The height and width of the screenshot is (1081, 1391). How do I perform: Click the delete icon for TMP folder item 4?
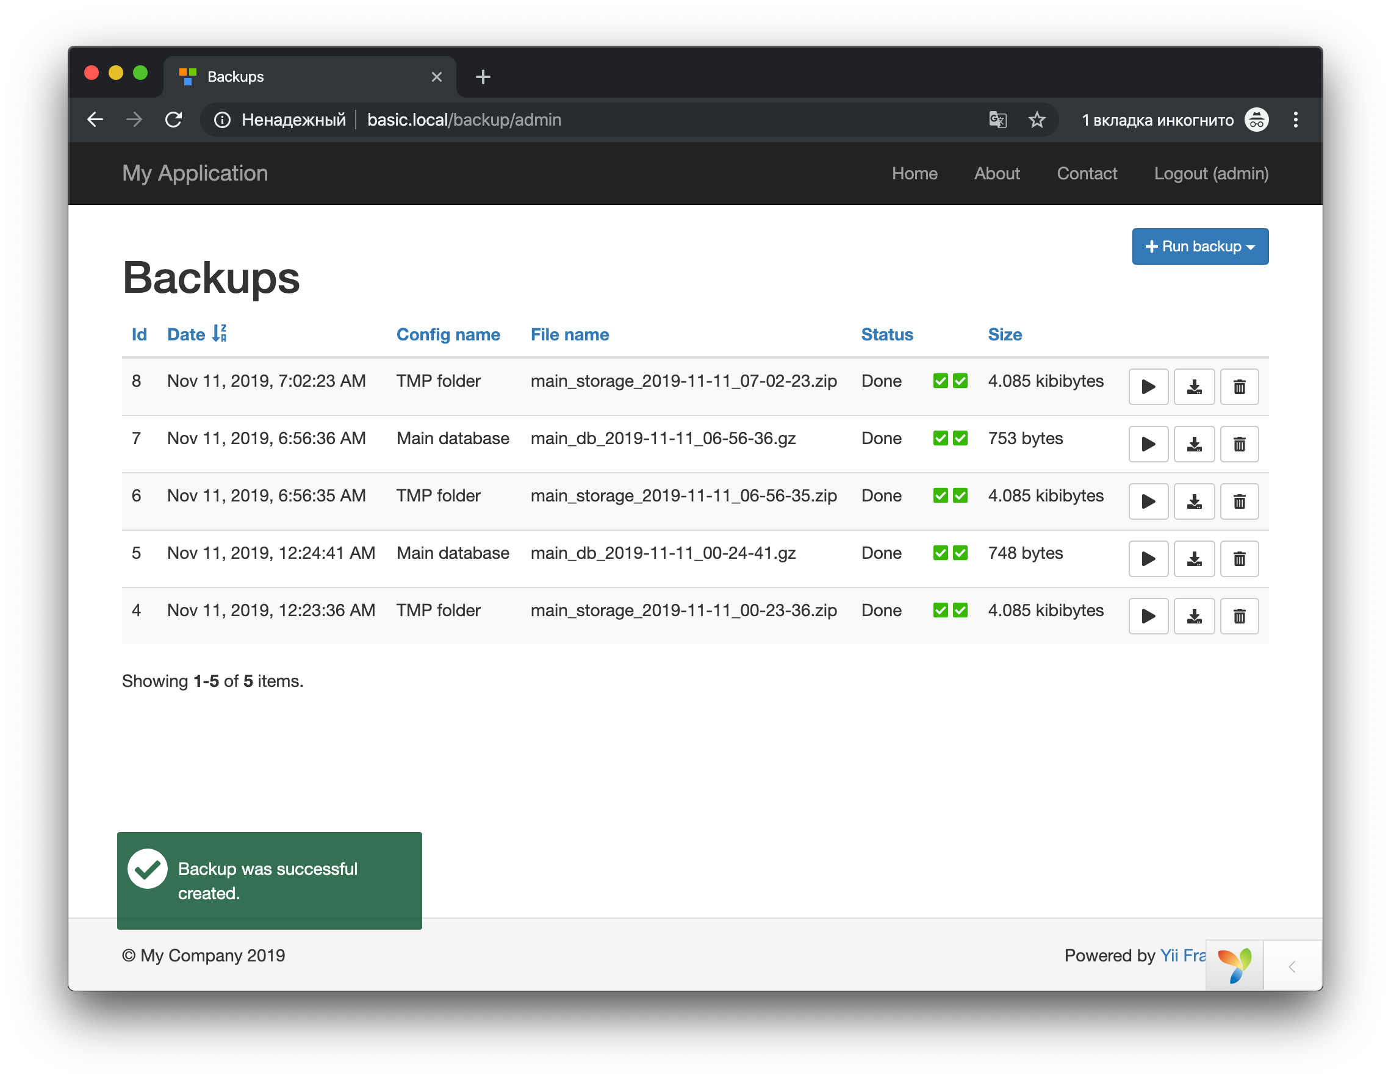(x=1240, y=616)
